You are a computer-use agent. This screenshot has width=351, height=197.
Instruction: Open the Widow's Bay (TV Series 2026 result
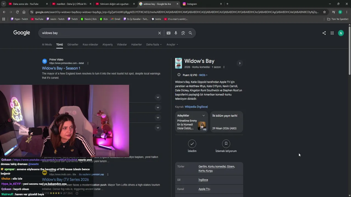pos(65,179)
